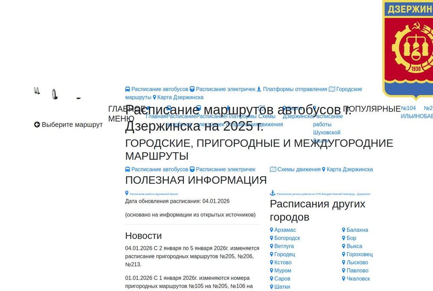Click the pin icon next to Городец
433x291 pixels.
tap(271, 254)
